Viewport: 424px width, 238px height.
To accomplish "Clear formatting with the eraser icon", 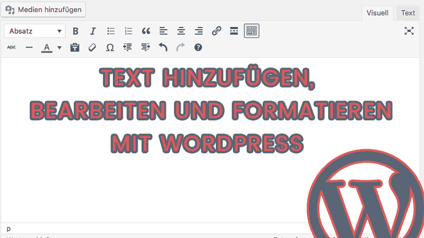I will click(92, 47).
